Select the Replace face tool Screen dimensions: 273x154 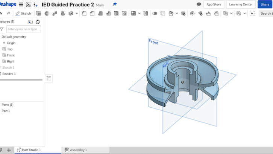tap(216, 14)
